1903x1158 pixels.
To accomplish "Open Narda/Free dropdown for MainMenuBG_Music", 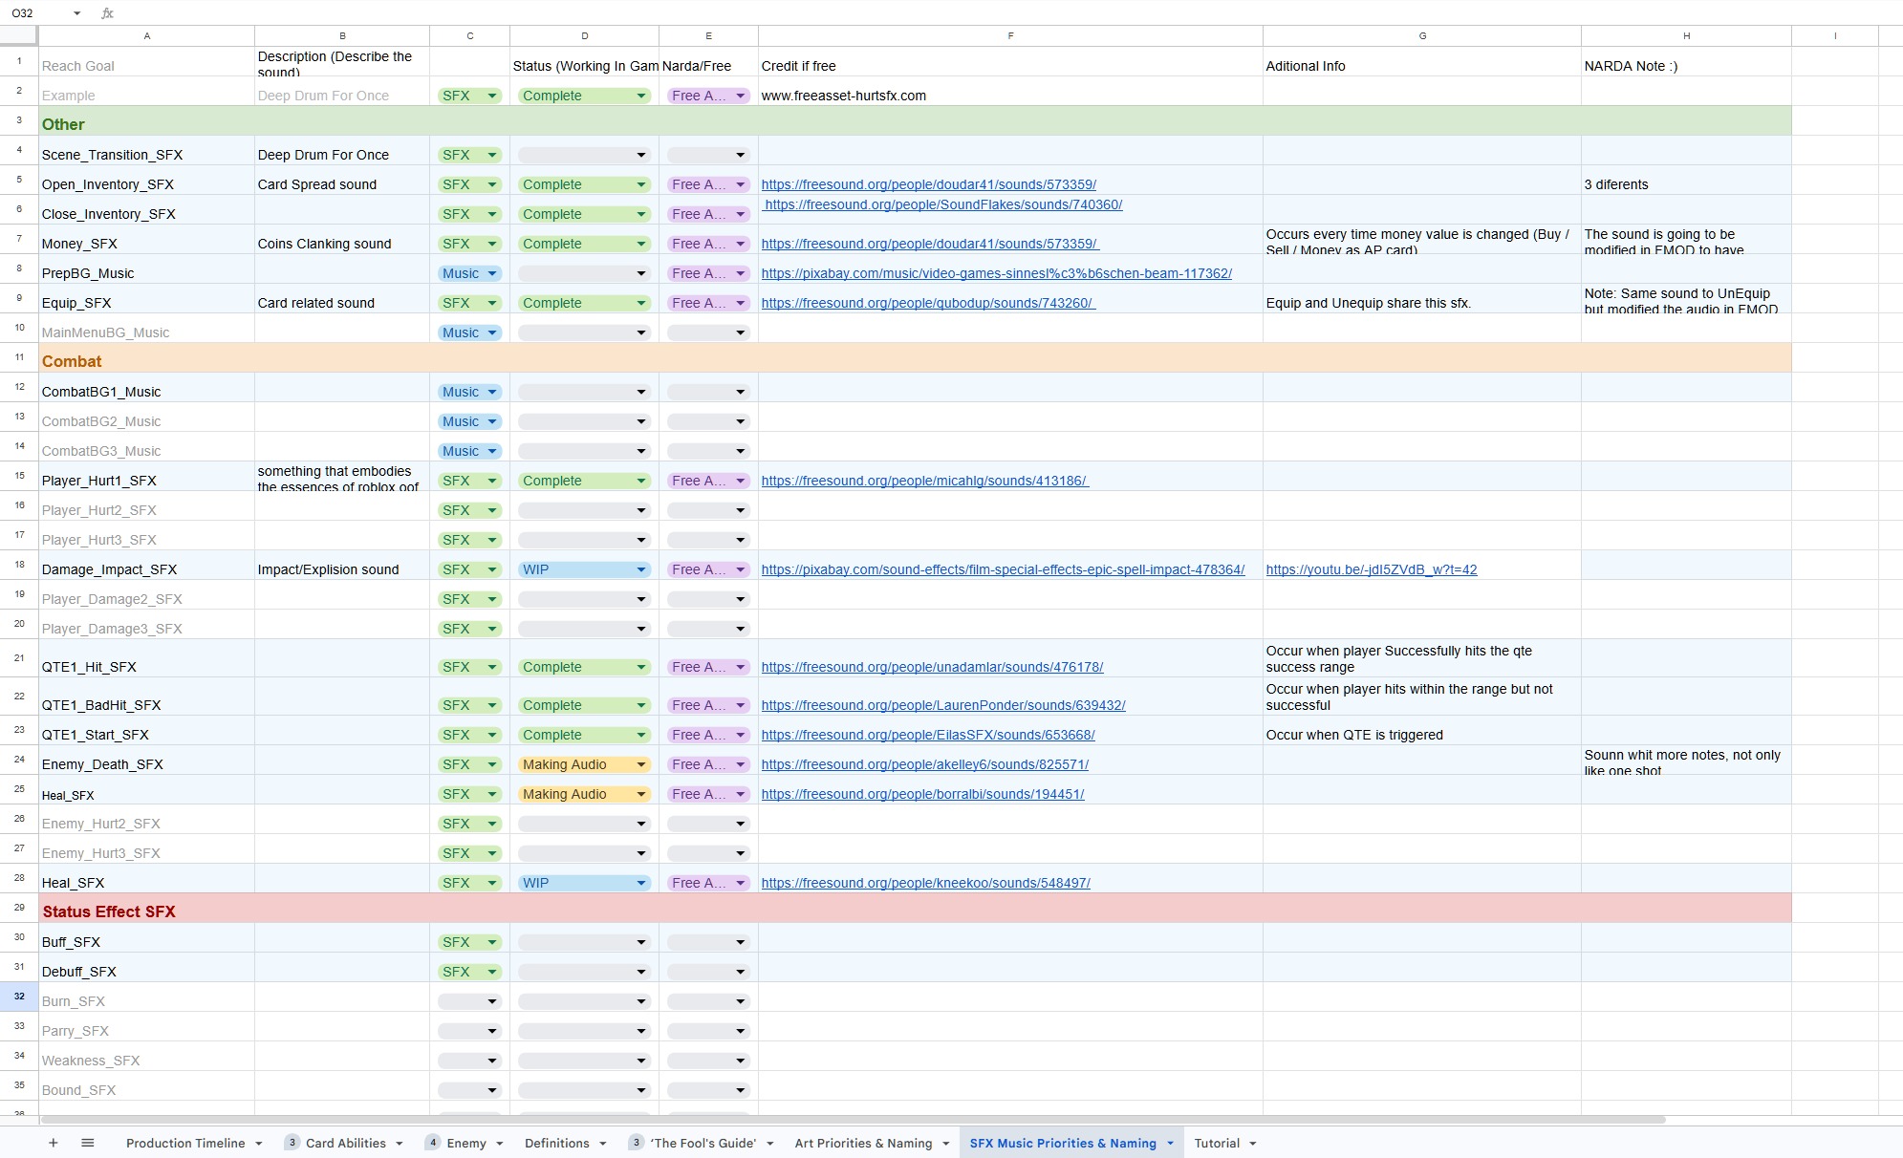I will 708,332.
